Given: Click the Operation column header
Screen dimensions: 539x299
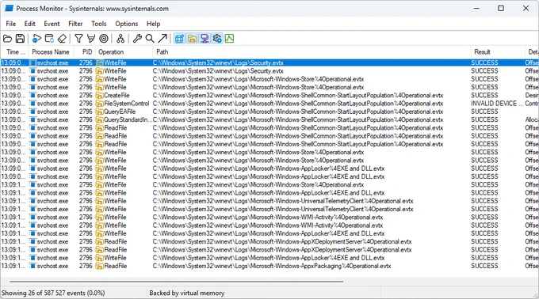Looking at the screenshot, I should pyautogui.click(x=124, y=51).
